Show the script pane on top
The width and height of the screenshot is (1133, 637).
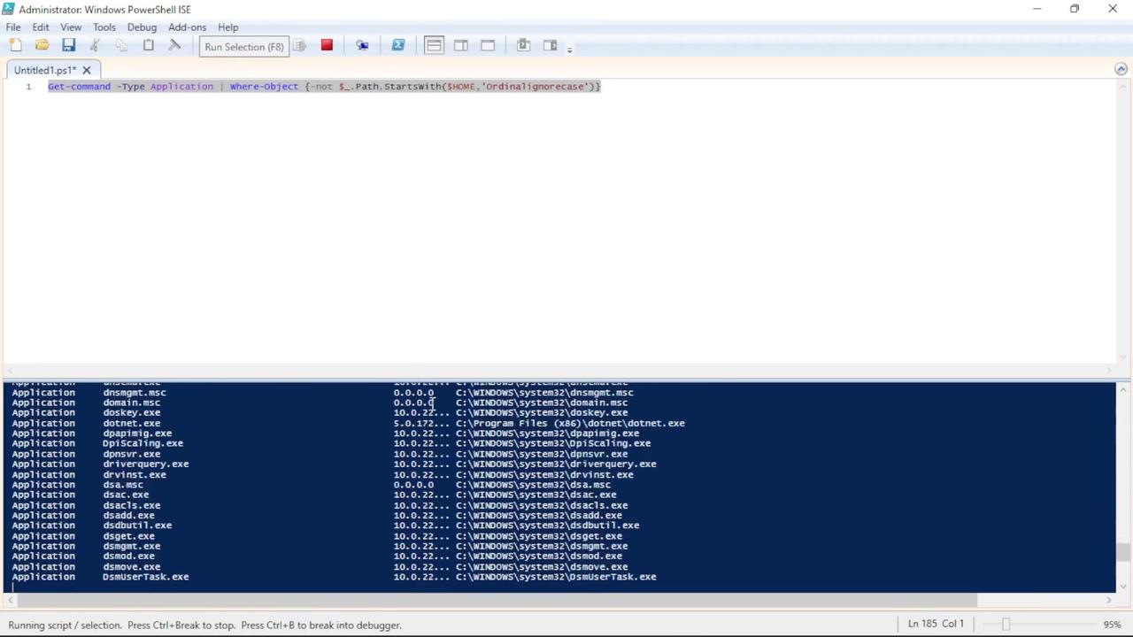coord(434,45)
